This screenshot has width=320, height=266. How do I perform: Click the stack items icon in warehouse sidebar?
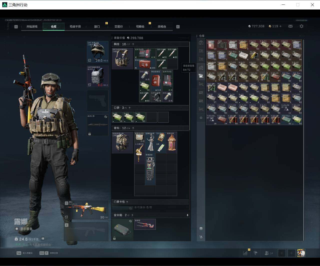point(201,228)
